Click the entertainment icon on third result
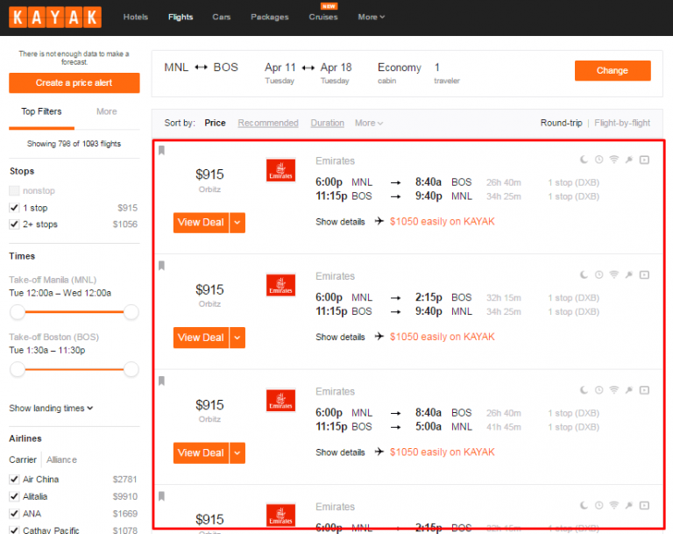673x534 pixels. tap(644, 390)
